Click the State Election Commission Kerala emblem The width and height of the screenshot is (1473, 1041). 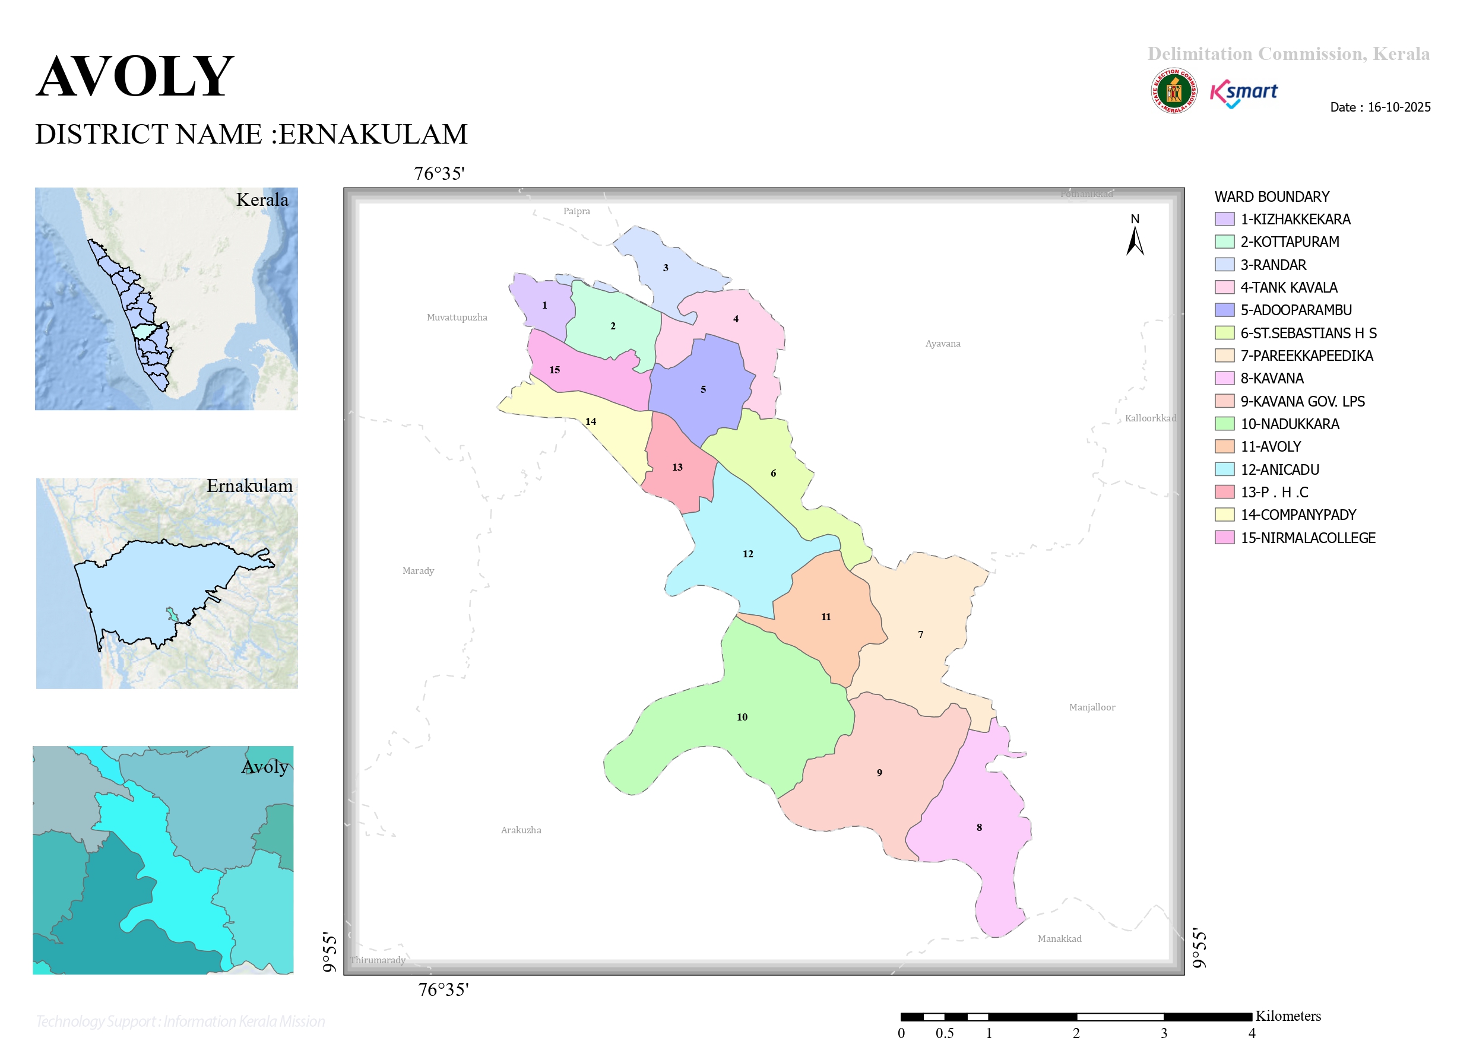pos(1173,91)
